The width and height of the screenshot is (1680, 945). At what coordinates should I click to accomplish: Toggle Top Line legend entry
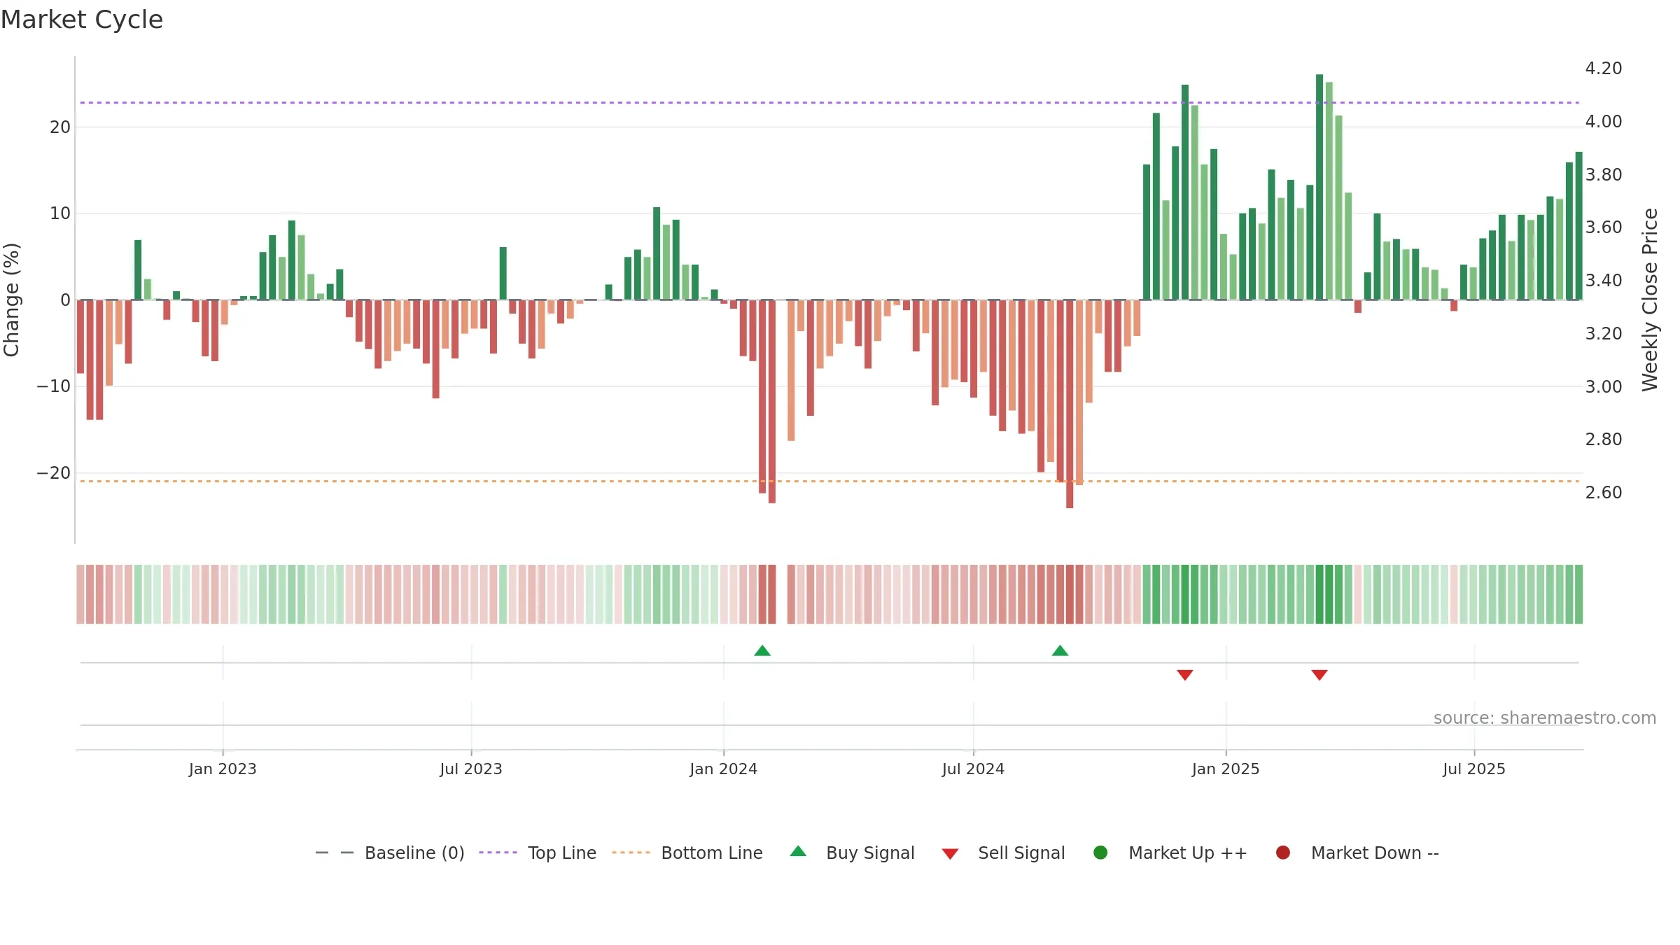pyautogui.click(x=538, y=853)
